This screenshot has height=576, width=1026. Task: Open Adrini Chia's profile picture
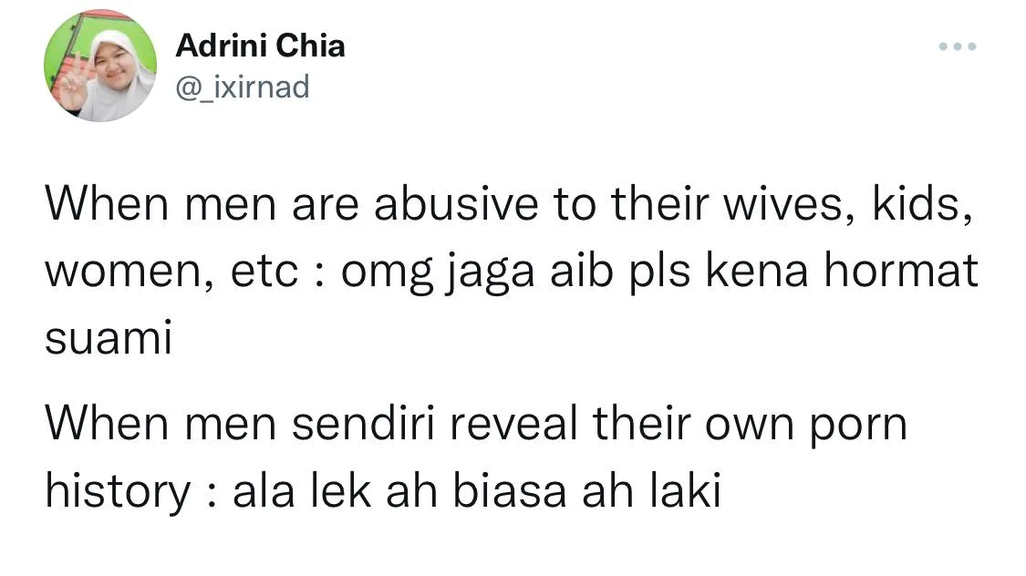click(100, 66)
